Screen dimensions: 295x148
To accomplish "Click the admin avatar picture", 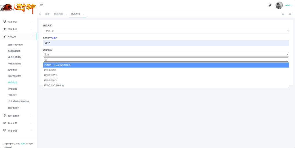I will 279,5.
